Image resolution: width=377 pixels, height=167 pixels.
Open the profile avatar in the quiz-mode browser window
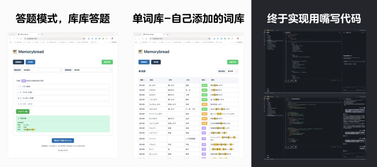pos(112,39)
